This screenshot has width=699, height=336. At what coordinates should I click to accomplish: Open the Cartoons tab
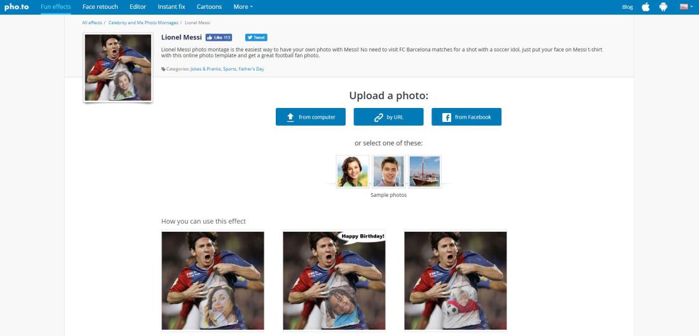(x=209, y=7)
